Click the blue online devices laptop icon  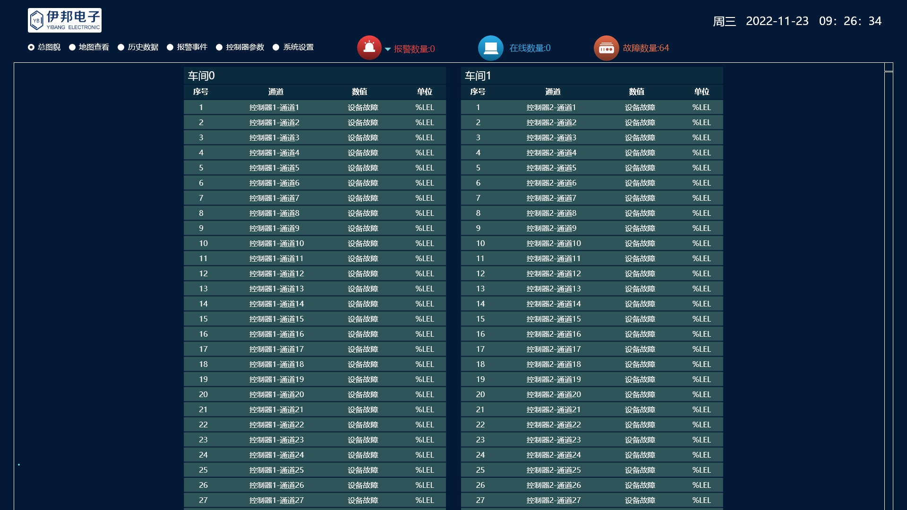(x=490, y=48)
